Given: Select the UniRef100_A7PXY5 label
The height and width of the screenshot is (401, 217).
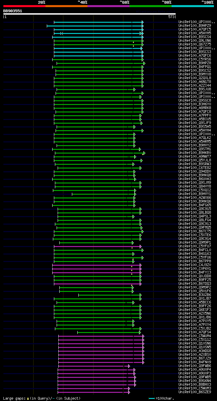Looking at the screenshot, I should point(195,321).
